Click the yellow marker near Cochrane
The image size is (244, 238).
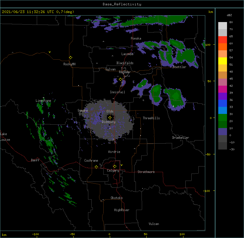pyautogui.click(x=96, y=167)
